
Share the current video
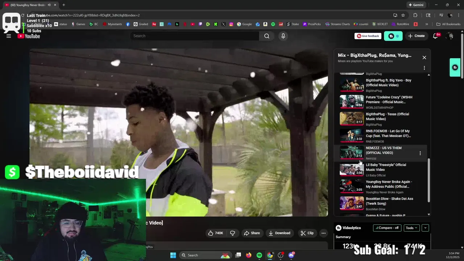(x=252, y=233)
